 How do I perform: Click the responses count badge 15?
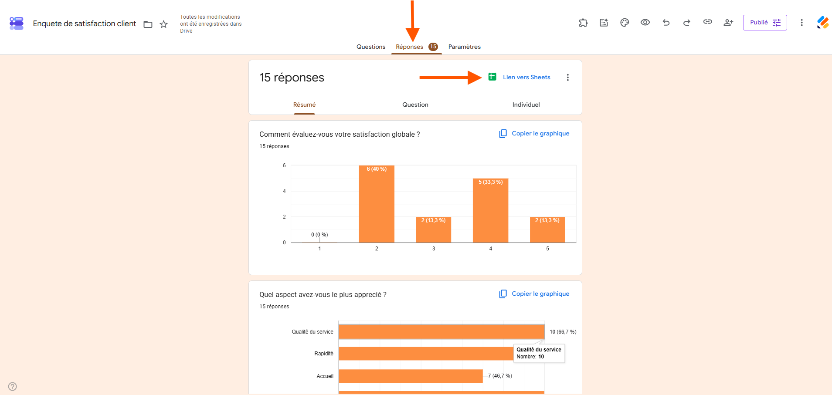433,47
